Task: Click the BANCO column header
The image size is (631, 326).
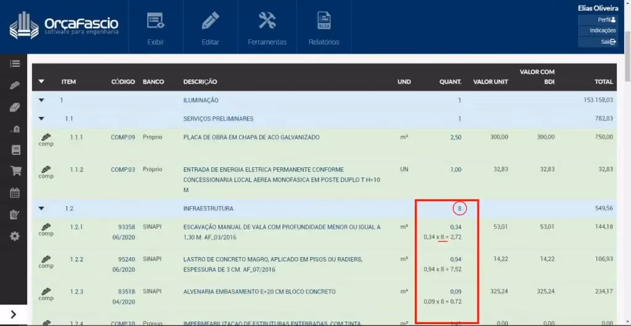Action: click(x=153, y=82)
